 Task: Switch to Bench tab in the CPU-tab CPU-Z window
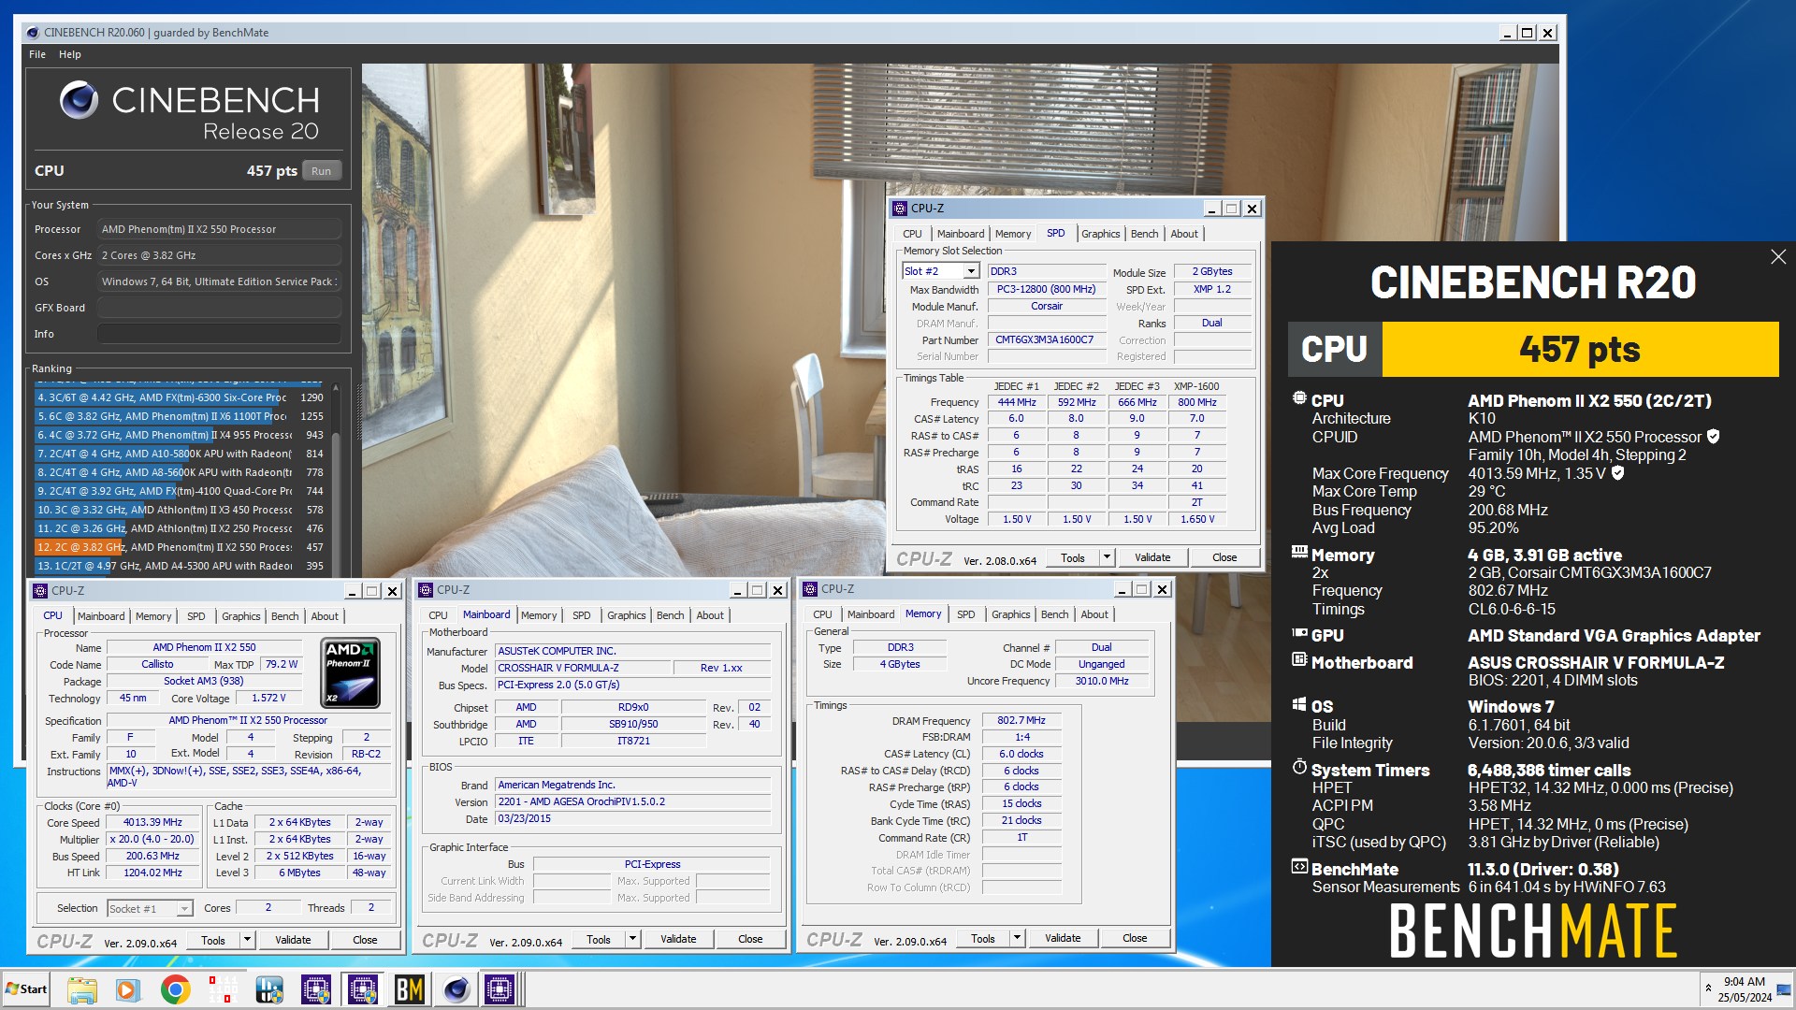coord(284,616)
